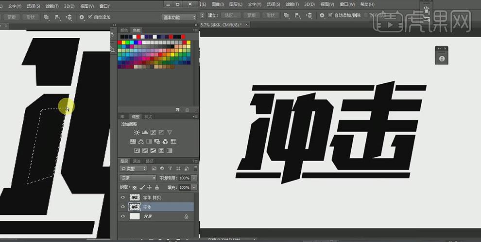The height and width of the screenshot is (242, 481).
Task: Click the 不透明度 100% value field
Action: point(184,178)
